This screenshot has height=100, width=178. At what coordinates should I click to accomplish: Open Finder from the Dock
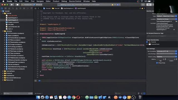click(x=38, y=97)
